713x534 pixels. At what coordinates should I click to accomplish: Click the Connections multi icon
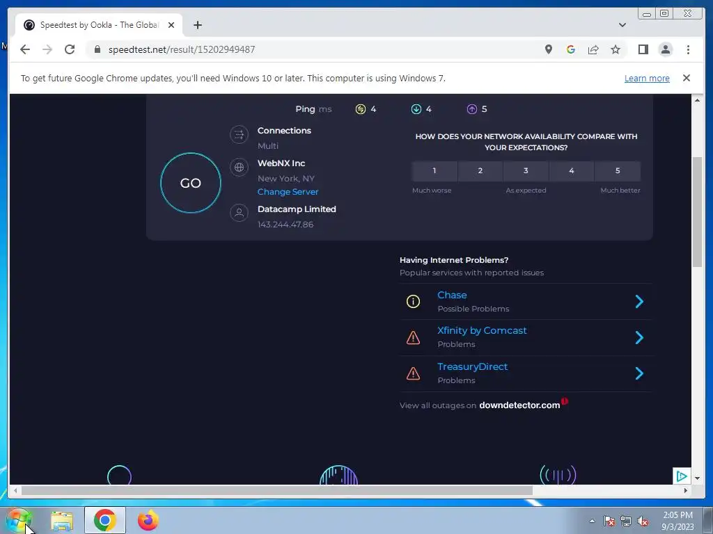pyautogui.click(x=240, y=134)
